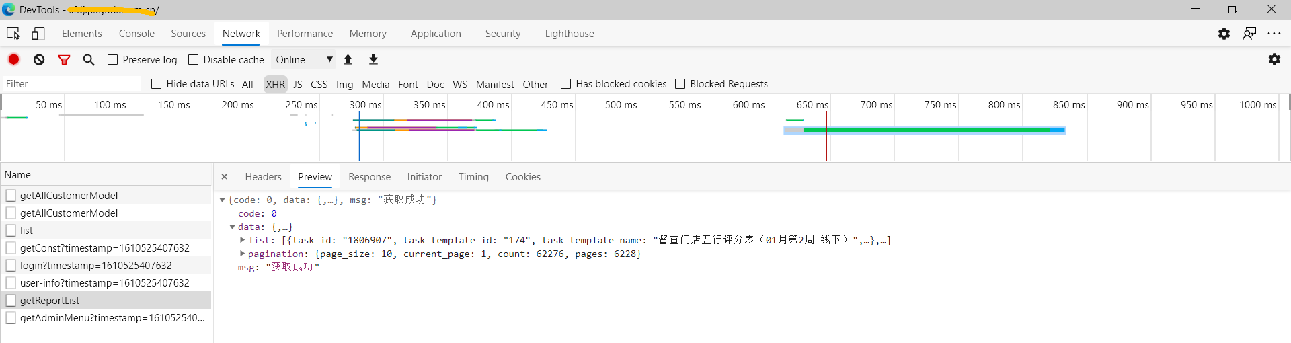Toggle the network filter funnel icon
The image size is (1291, 343).
pyautogui.click(x=65, y=60)
